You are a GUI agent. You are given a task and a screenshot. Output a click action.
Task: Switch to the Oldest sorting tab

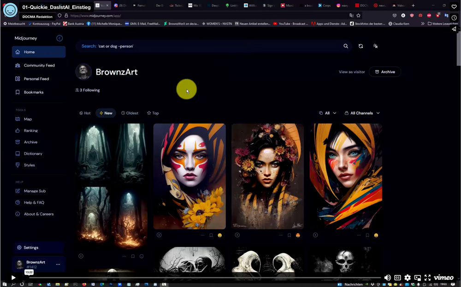(x=130, y=113)
